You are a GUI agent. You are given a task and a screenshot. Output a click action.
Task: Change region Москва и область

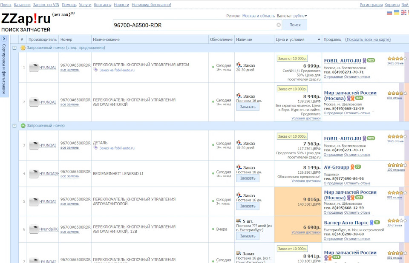pyautogui.click(x=259, y=16)
